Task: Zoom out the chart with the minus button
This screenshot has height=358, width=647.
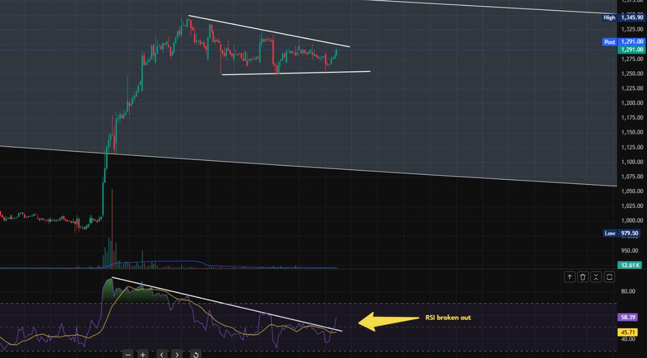Action: 128,355
